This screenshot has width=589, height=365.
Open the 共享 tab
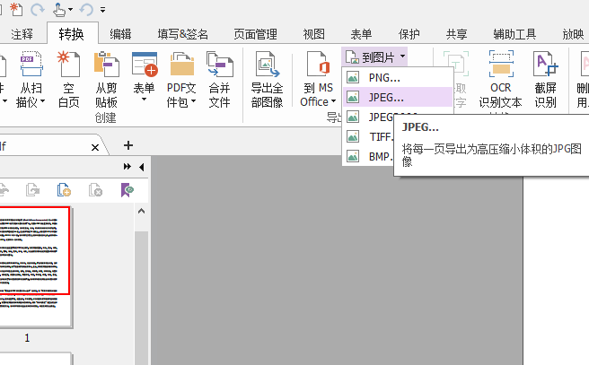pyautogui.click(x=456, y=34)
